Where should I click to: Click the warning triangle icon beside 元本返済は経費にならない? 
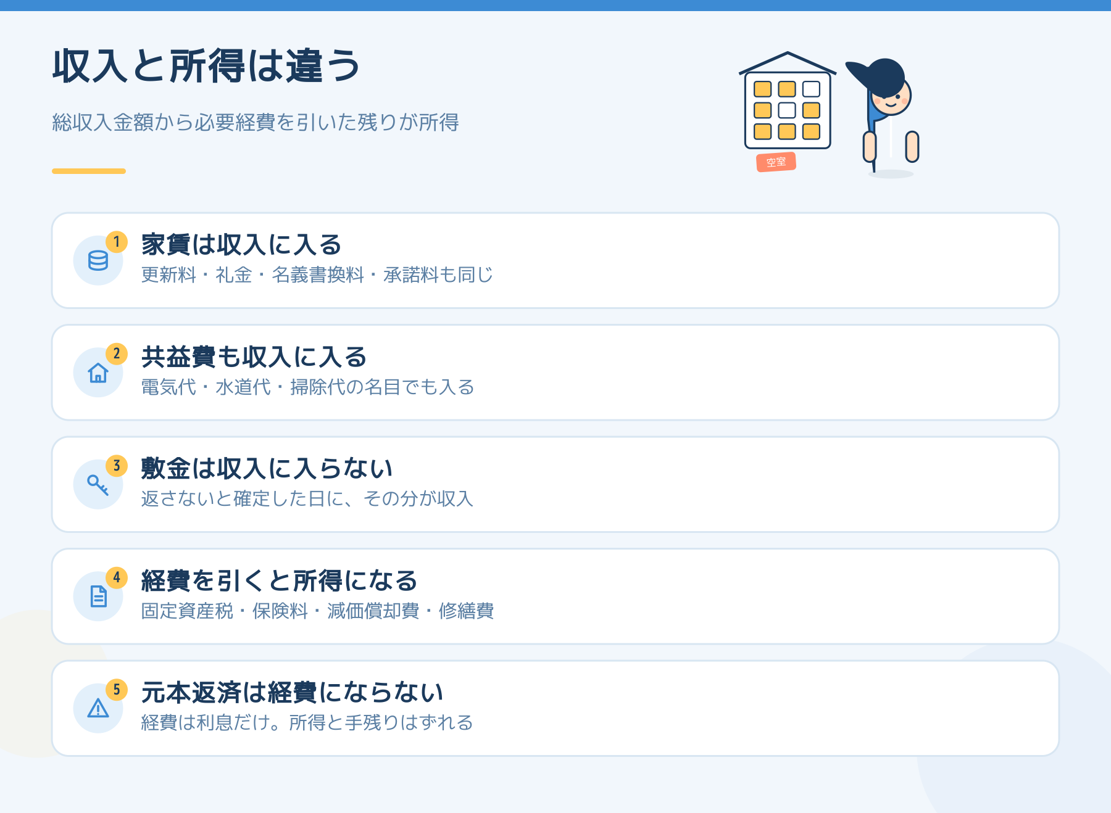click(98, 708)
